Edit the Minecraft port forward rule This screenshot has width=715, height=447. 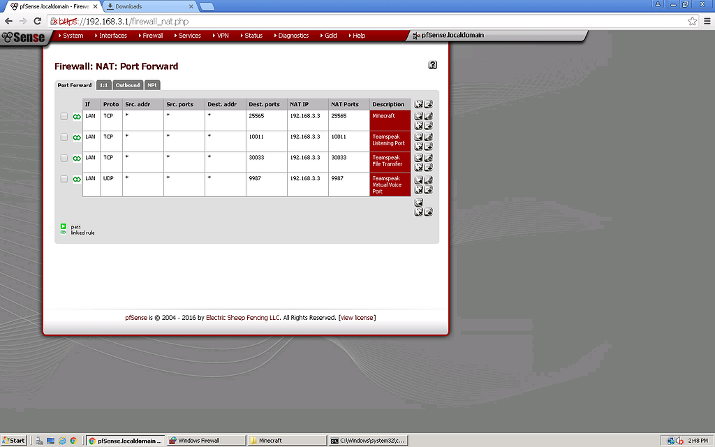point(427,117)
